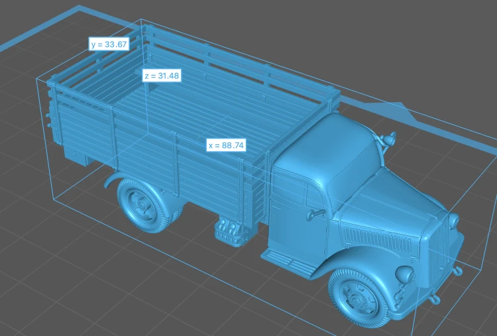The image size is (497, 336).
Task: Click the x = 88.74 dimension label
Action: coord(226,145)
